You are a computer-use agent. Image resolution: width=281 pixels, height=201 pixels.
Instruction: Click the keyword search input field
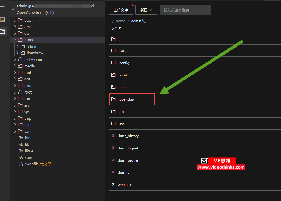coord(185,10)
